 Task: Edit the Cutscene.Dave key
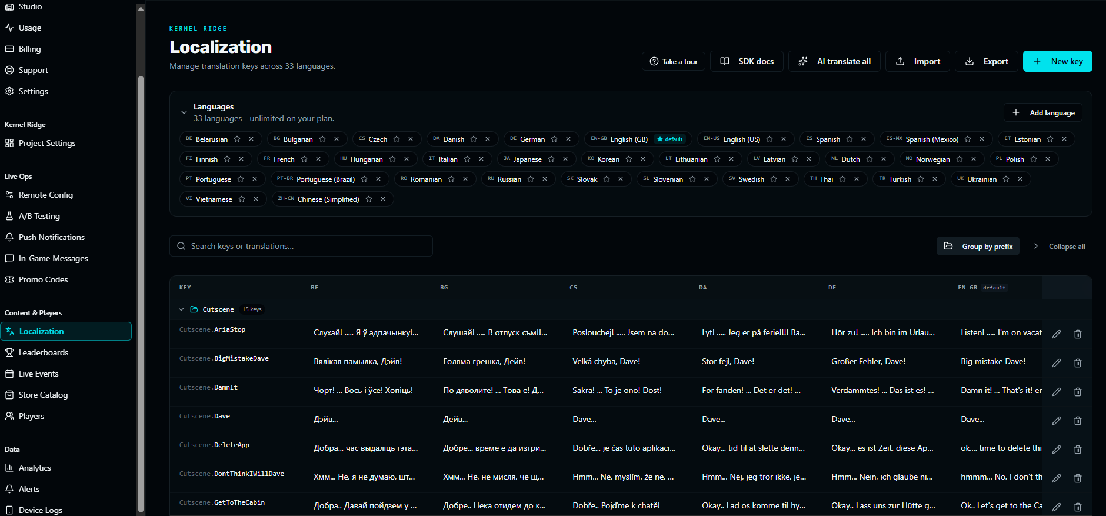1057,421
